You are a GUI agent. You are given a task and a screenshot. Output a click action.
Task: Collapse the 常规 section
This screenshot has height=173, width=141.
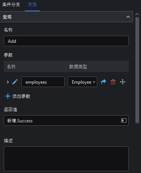pyautogui.click(x=128, y=17)
